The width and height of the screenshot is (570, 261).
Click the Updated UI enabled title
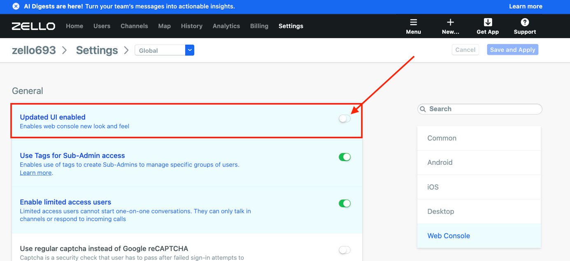[x=53, y=117]
